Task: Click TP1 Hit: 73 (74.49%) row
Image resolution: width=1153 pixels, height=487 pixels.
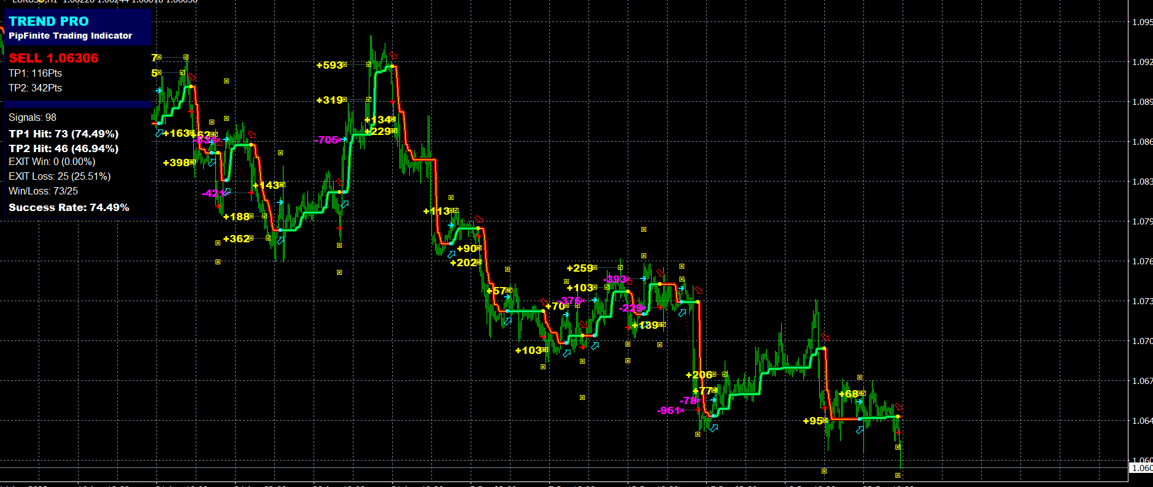Action: [x=64, y=134]
